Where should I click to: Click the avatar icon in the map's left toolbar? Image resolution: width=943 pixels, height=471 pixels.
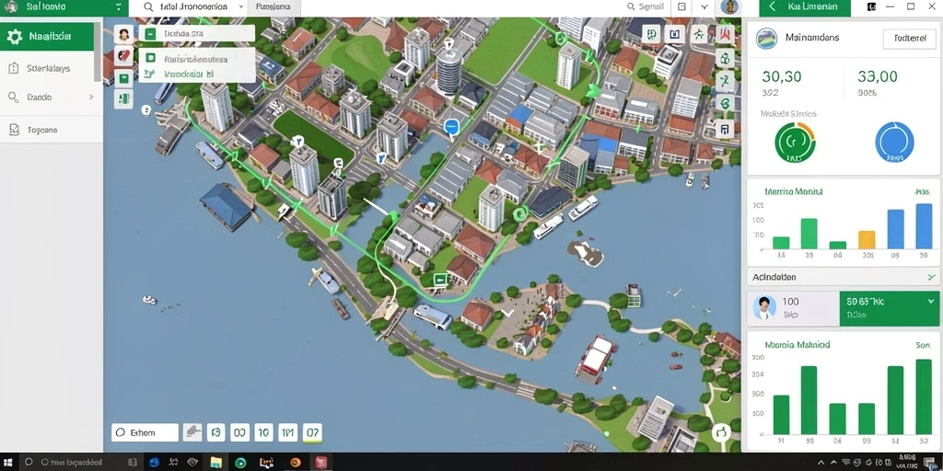coord(124,34)
